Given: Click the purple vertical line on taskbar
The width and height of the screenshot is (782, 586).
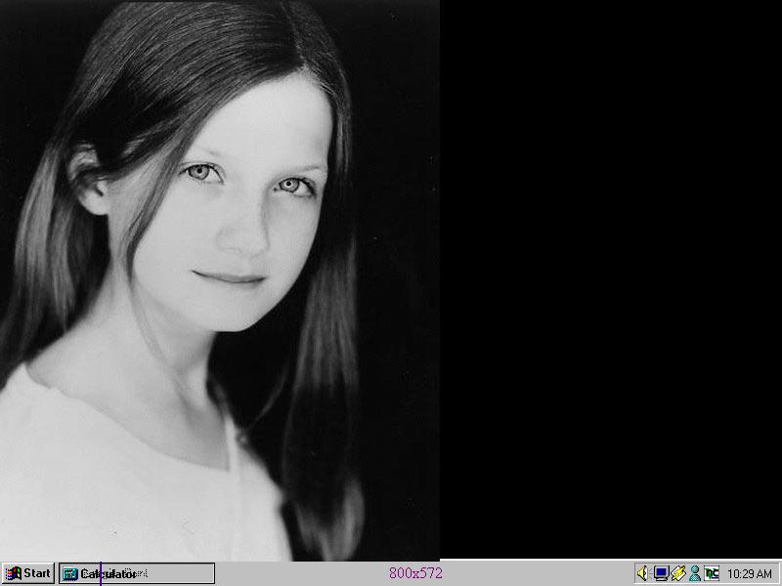Looking at the screenshot, I should [x=101, y=572].
